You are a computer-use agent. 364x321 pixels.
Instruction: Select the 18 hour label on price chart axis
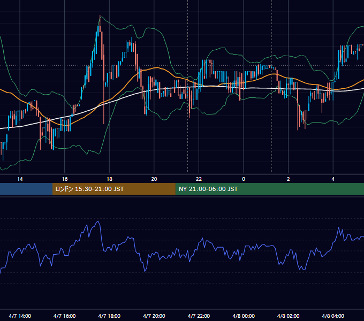(109, 179)
